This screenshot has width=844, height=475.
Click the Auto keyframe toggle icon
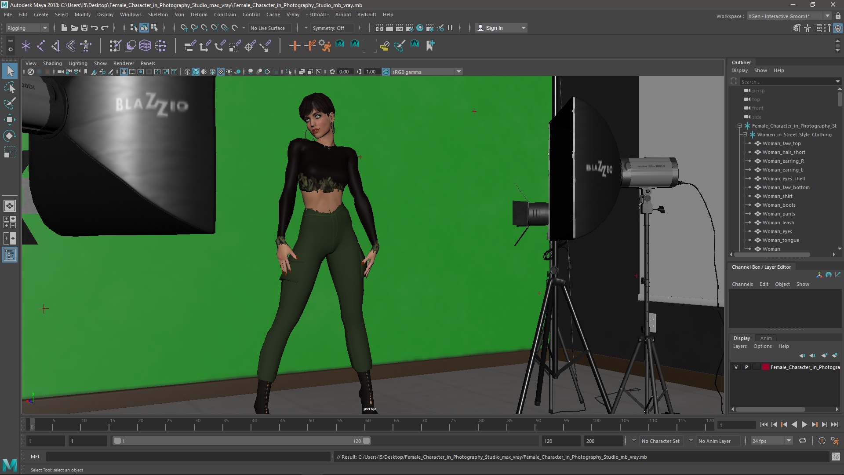(822, 441)
